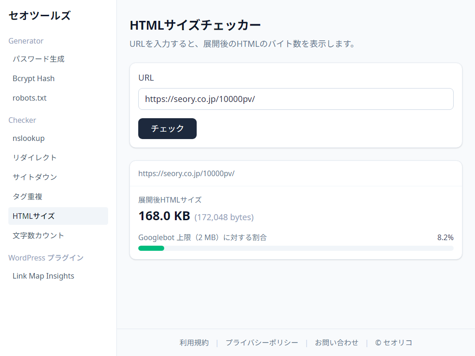Screen dimensions: 475x356
Task: Open the パスワード生成 generator tool
Action: coord(38,59)
